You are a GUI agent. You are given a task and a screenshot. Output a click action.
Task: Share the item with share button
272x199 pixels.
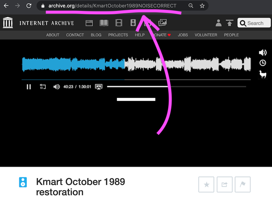(224, 184)
